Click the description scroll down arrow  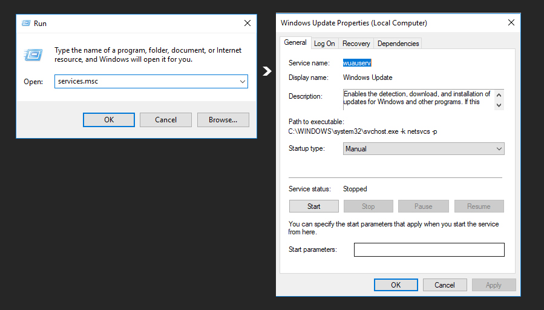[499, 105]
